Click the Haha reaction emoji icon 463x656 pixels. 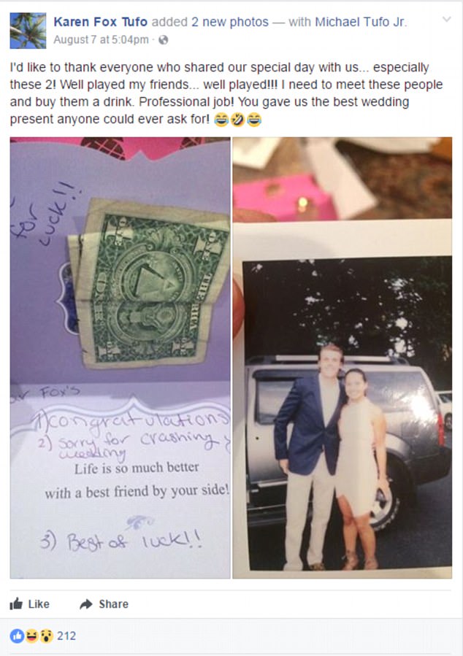click(31, 636)
